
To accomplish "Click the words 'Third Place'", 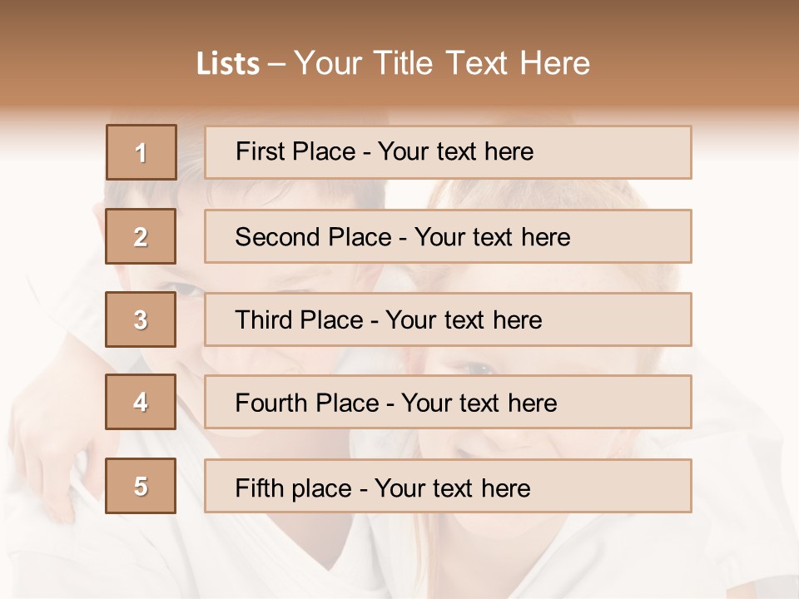I will [x=300, y=319].
